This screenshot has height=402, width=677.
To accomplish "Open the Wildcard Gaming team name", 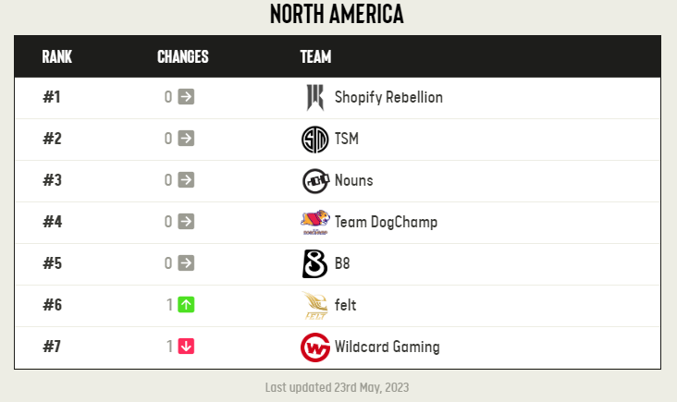I will pyautogui.click(x=388, y=347).
